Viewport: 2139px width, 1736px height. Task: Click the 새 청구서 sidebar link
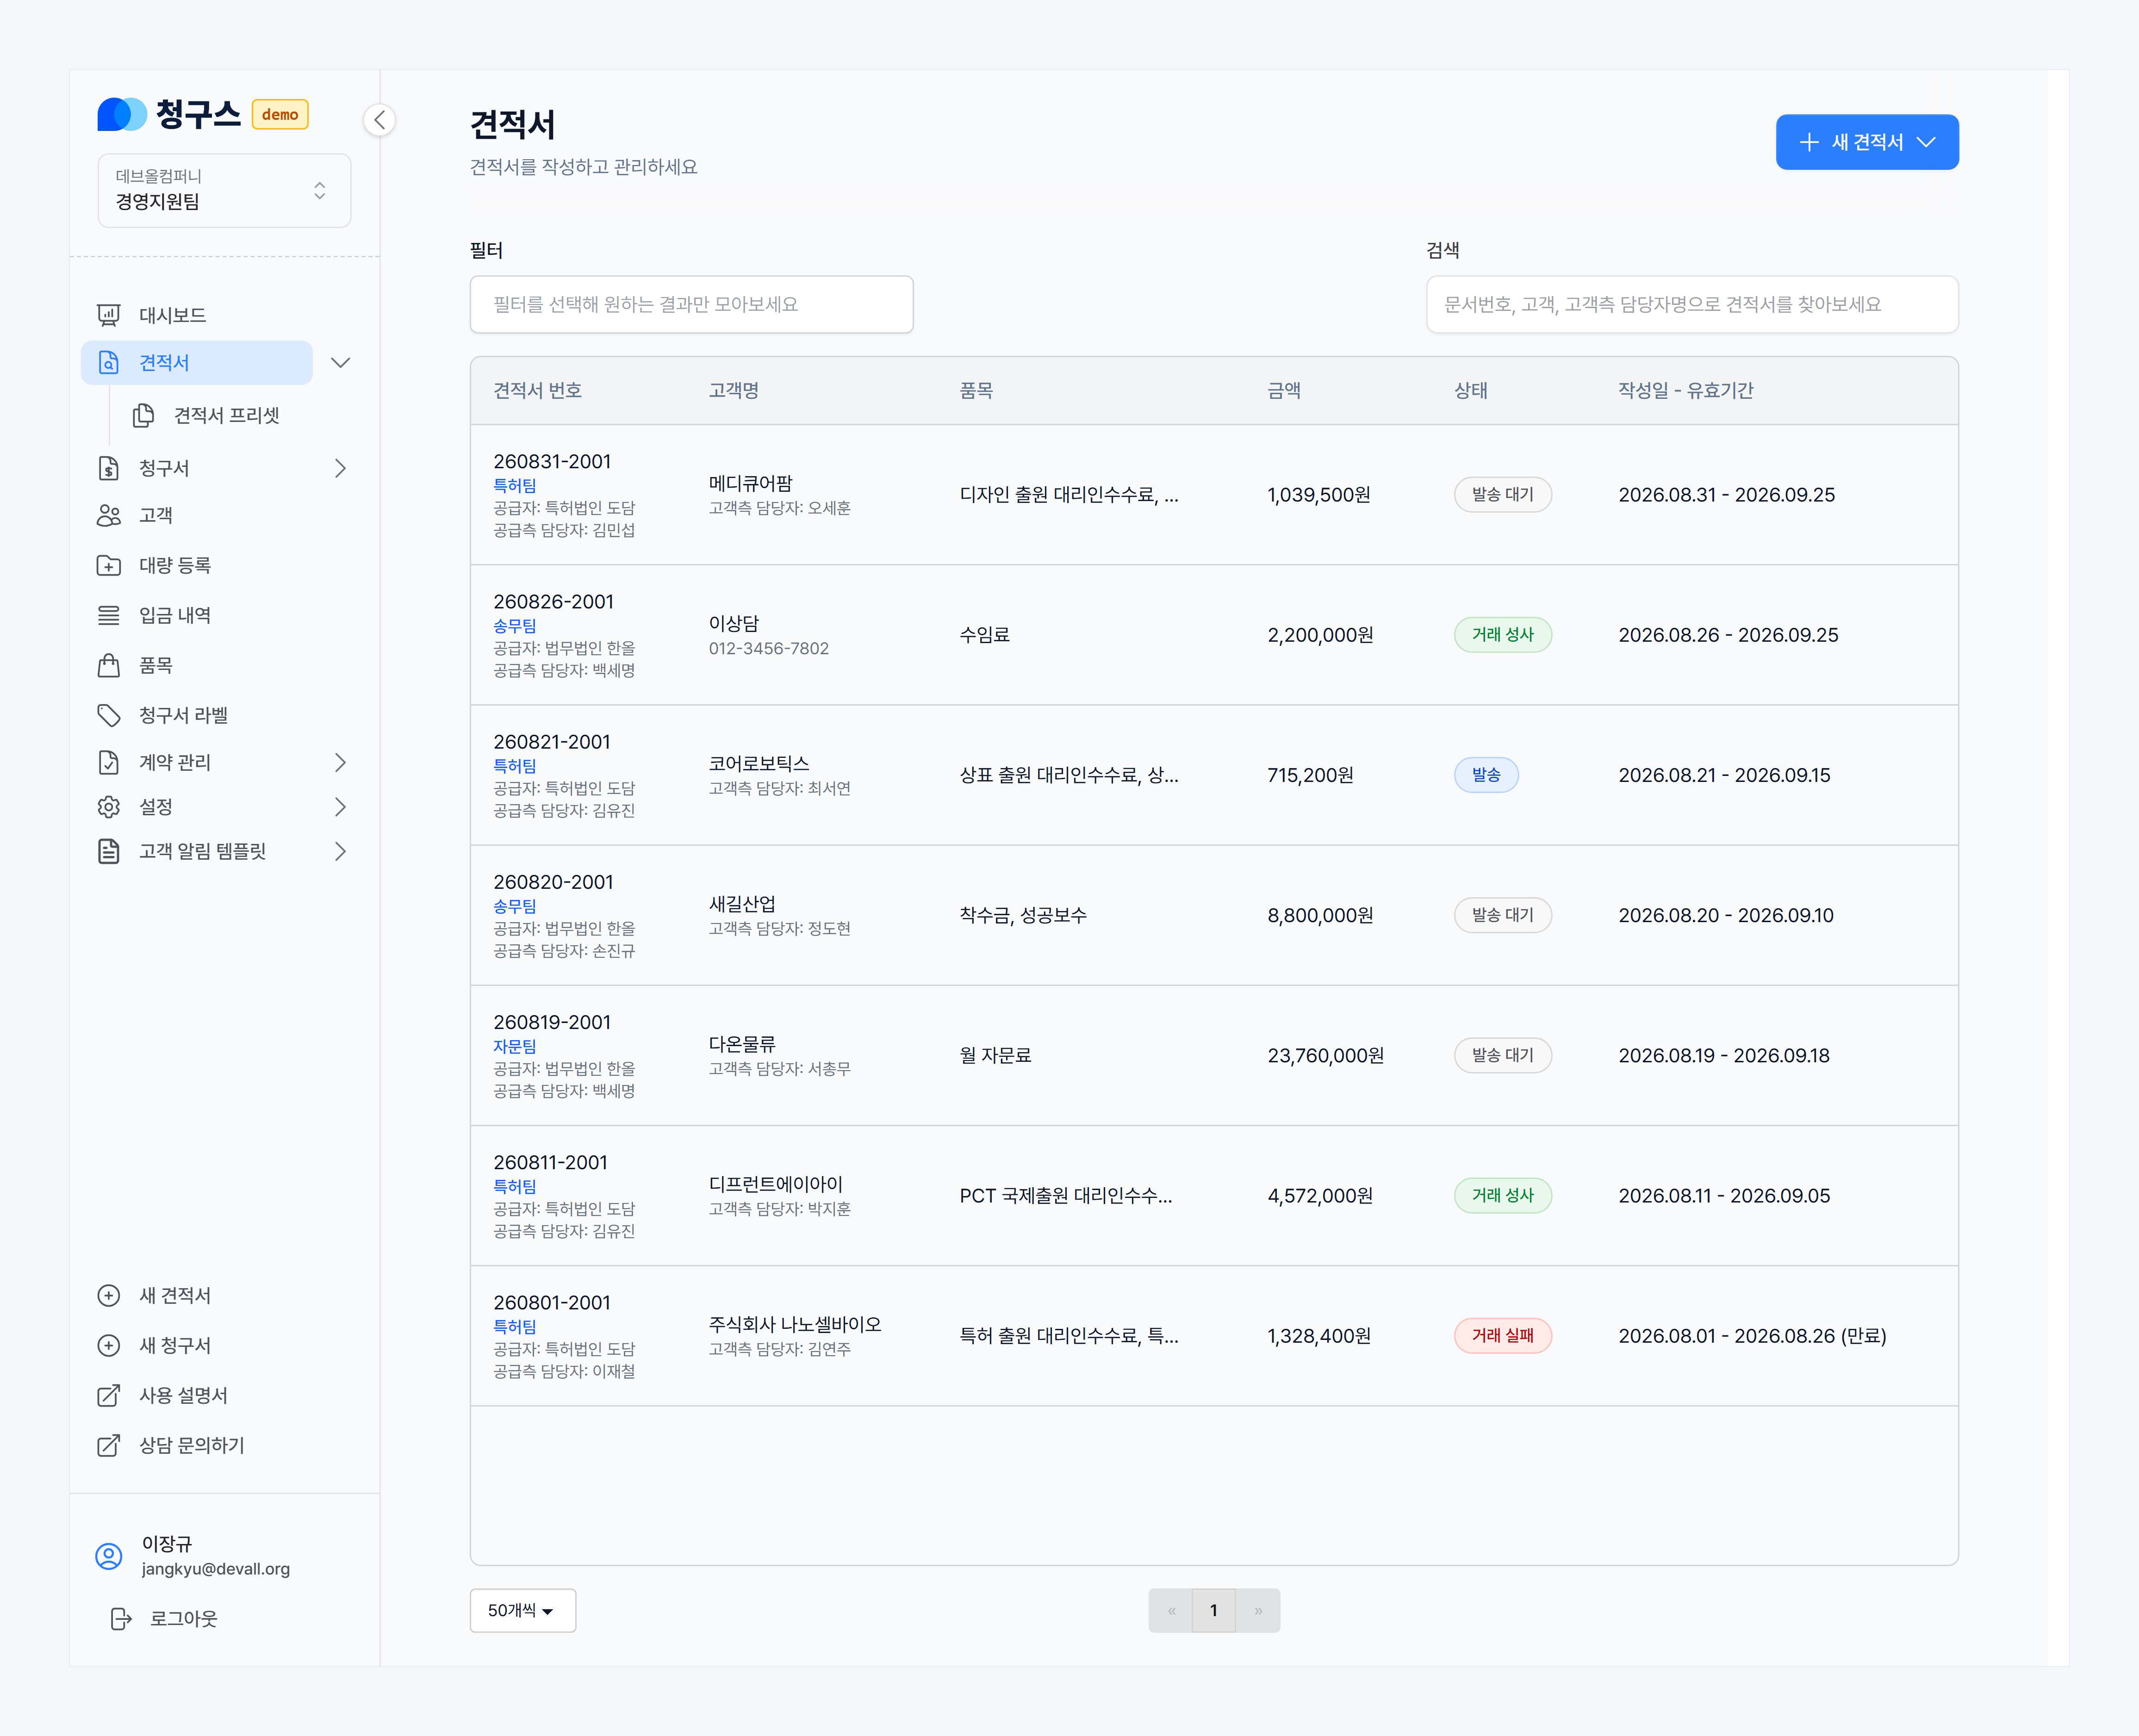(174, 1345)
